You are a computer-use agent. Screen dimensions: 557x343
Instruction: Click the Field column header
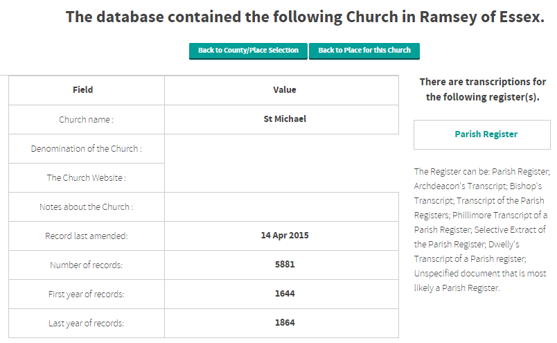(x=82, y=90)
